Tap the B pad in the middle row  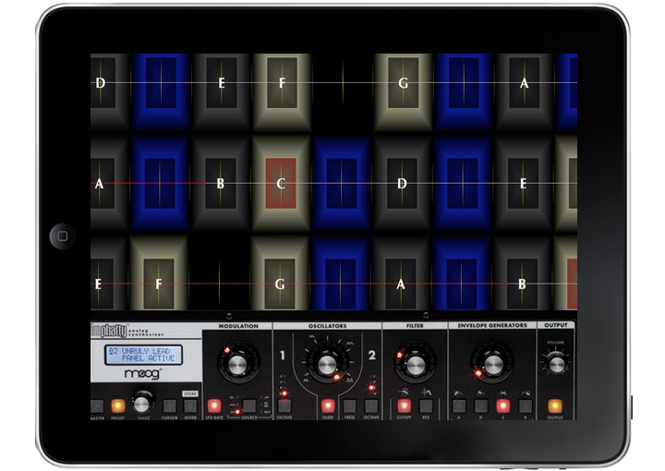point(221,183)
